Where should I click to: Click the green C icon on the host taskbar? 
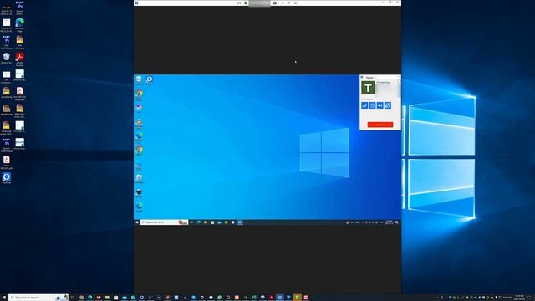pyautogui.click(x=298, y=298)
